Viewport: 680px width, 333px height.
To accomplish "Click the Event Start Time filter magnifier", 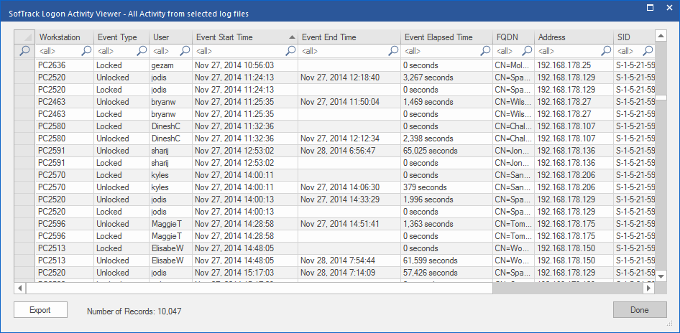I will click(291, 51).
